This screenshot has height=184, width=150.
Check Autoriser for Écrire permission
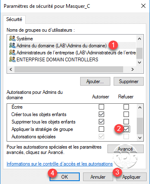pos(101,107)
